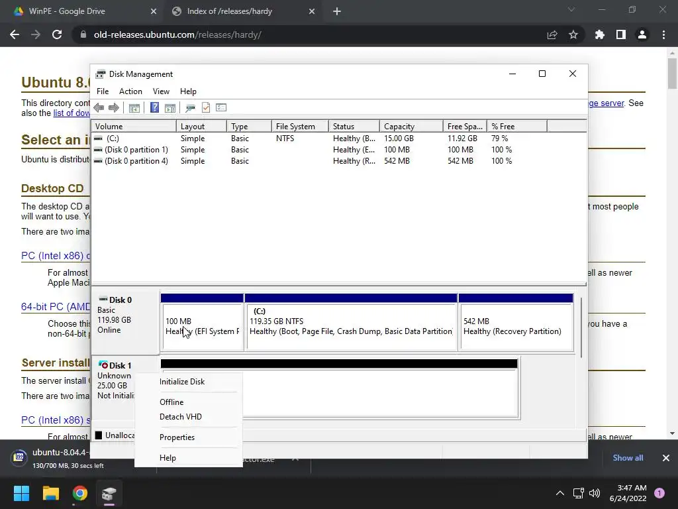Choose Initialize Disk from context menu

coord(189,382)
